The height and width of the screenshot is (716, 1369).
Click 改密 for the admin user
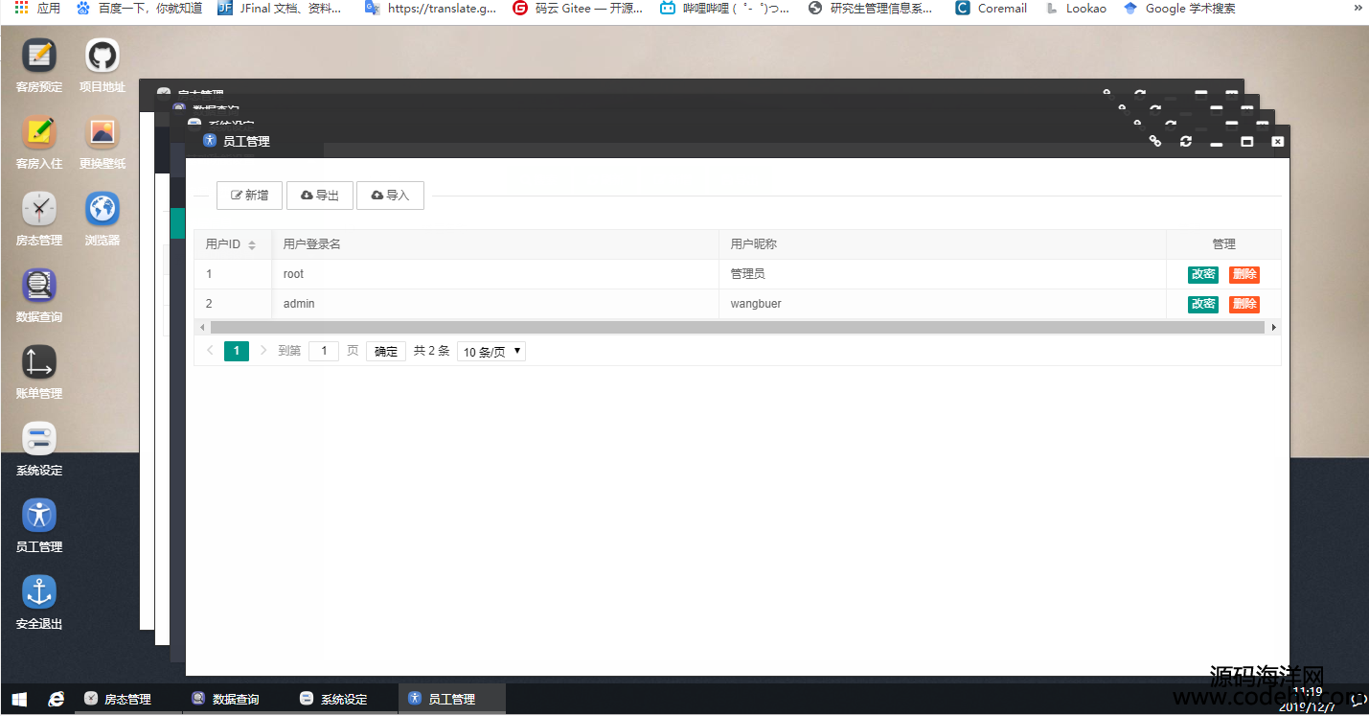1203,304
